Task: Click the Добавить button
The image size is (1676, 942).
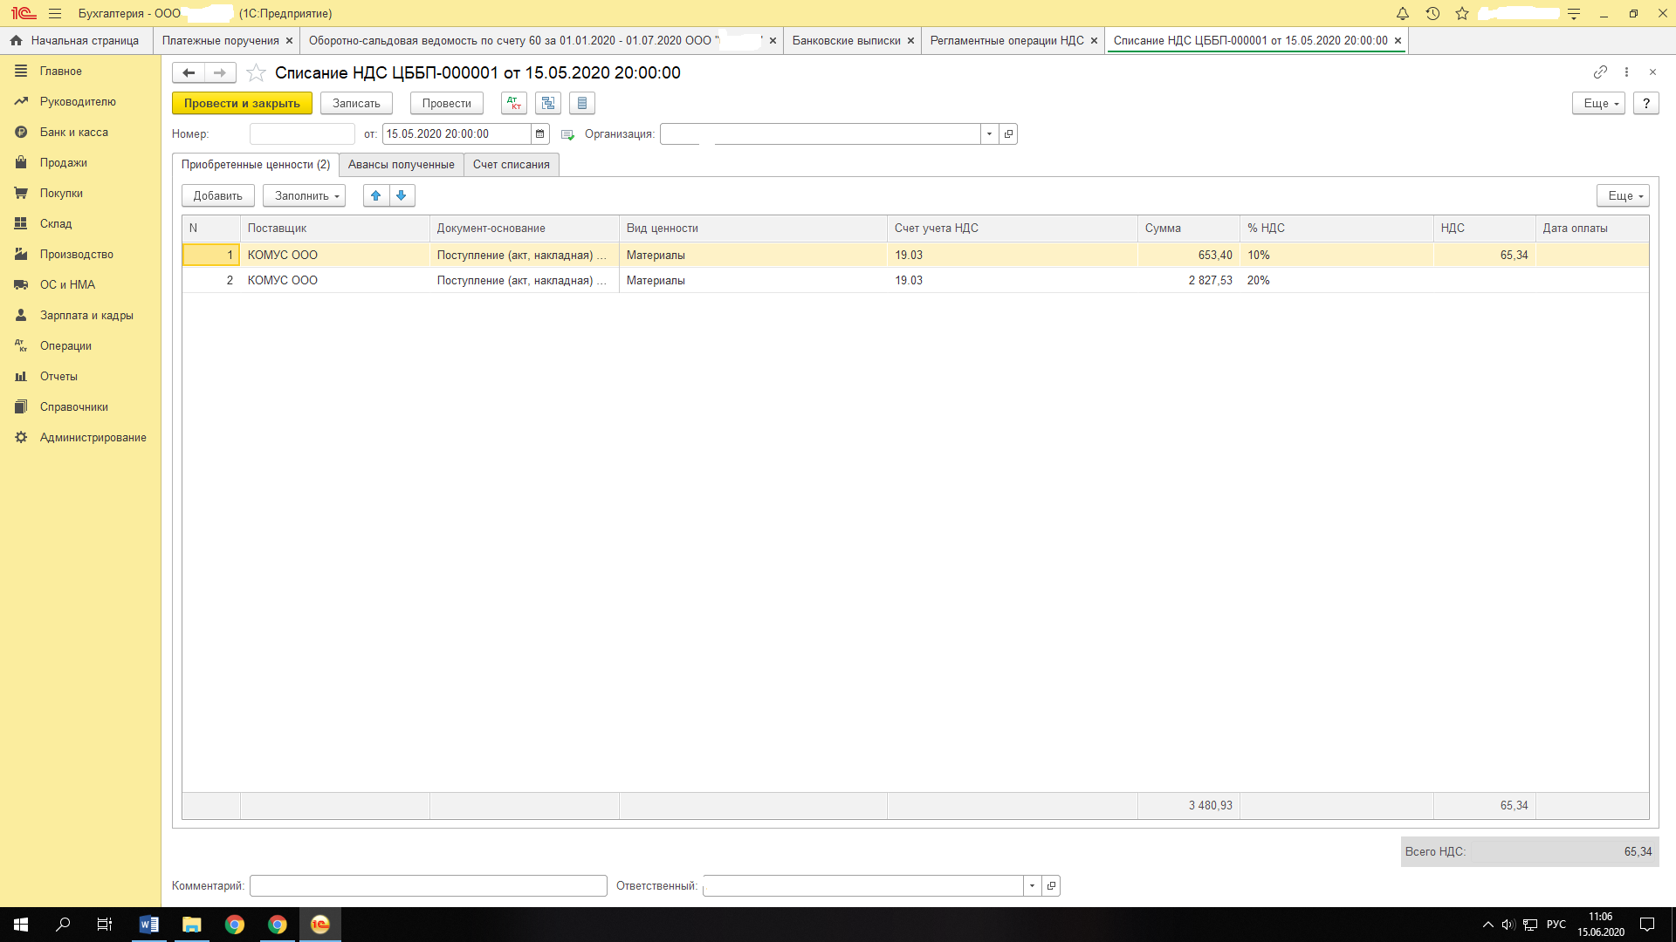Action: pos(217,195)
